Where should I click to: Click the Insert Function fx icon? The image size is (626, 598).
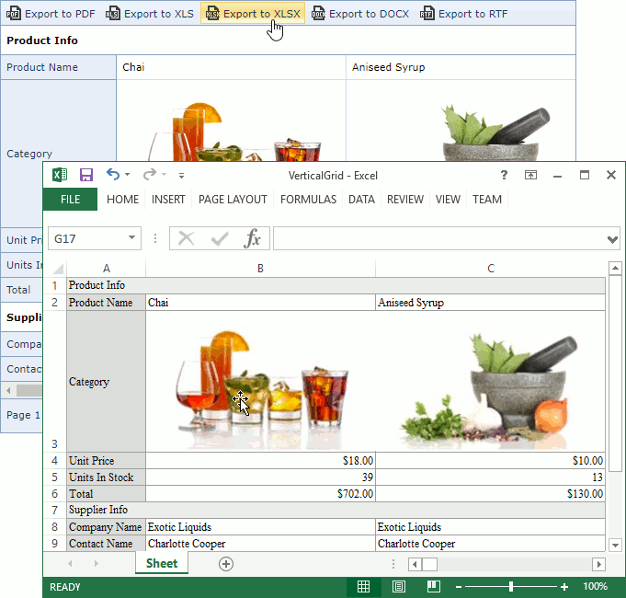[x=252, y=238]
